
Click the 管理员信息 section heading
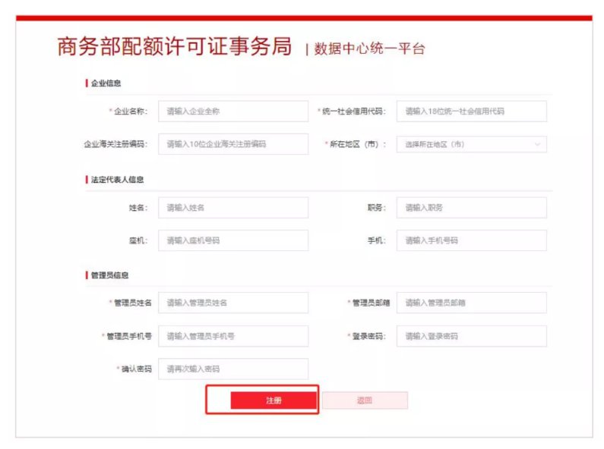[x=109, y=275]
